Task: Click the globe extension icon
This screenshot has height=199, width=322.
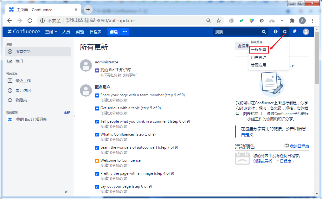Action: pyautogui.click(x=231, y=21)
